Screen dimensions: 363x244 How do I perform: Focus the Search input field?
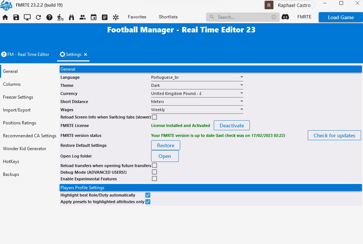click(243, 17)
